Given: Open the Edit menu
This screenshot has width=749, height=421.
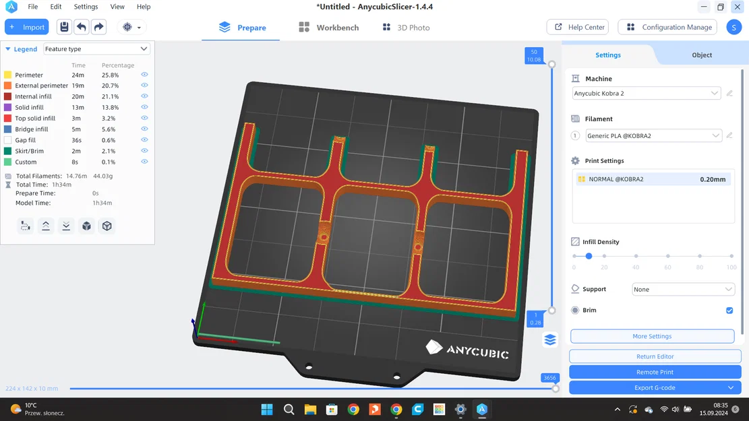Looking at the screenshot, I should pyautogui.click(x=56, y=7).
